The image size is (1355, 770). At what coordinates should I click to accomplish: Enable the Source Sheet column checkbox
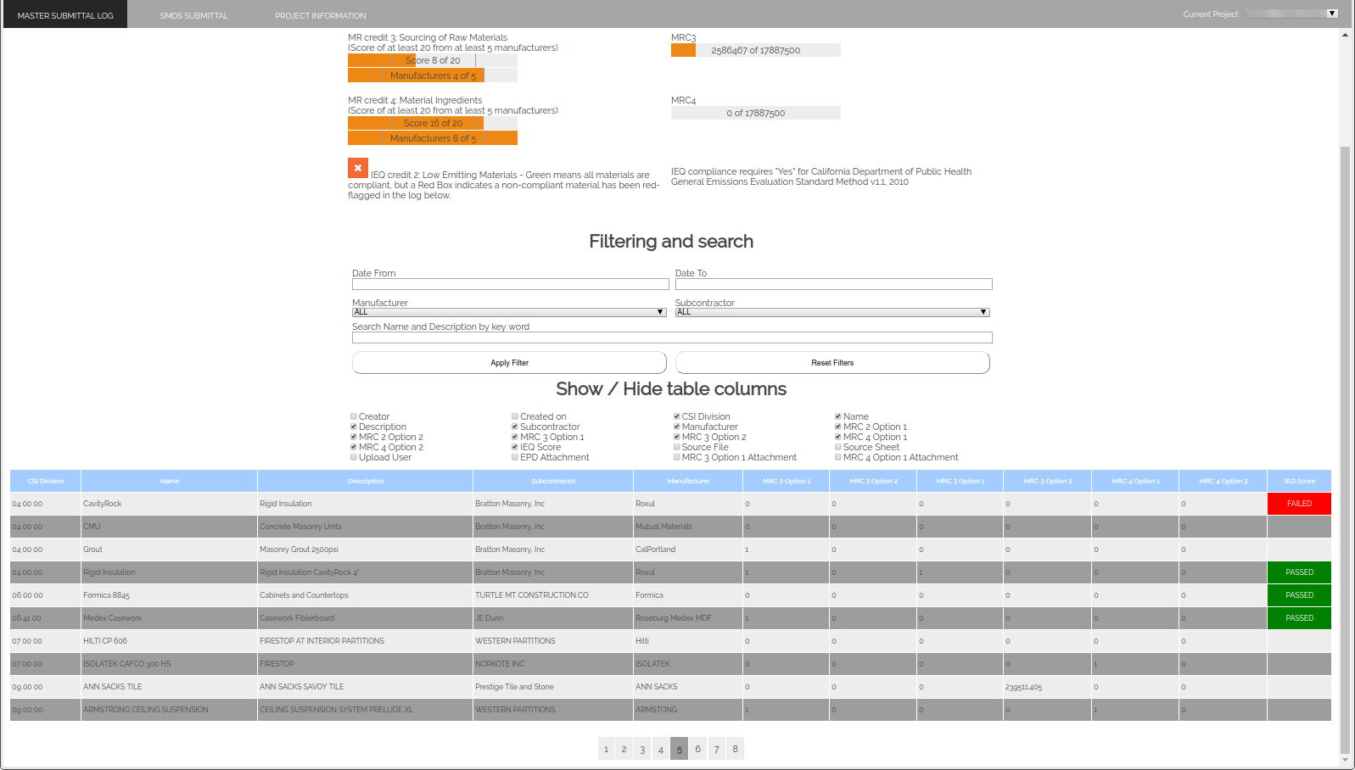click(838, 447)
